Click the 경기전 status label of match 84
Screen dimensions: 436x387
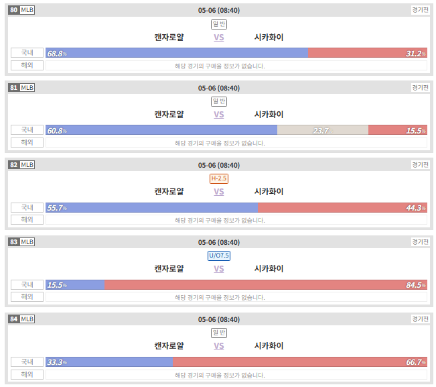(x=420, y=319)
